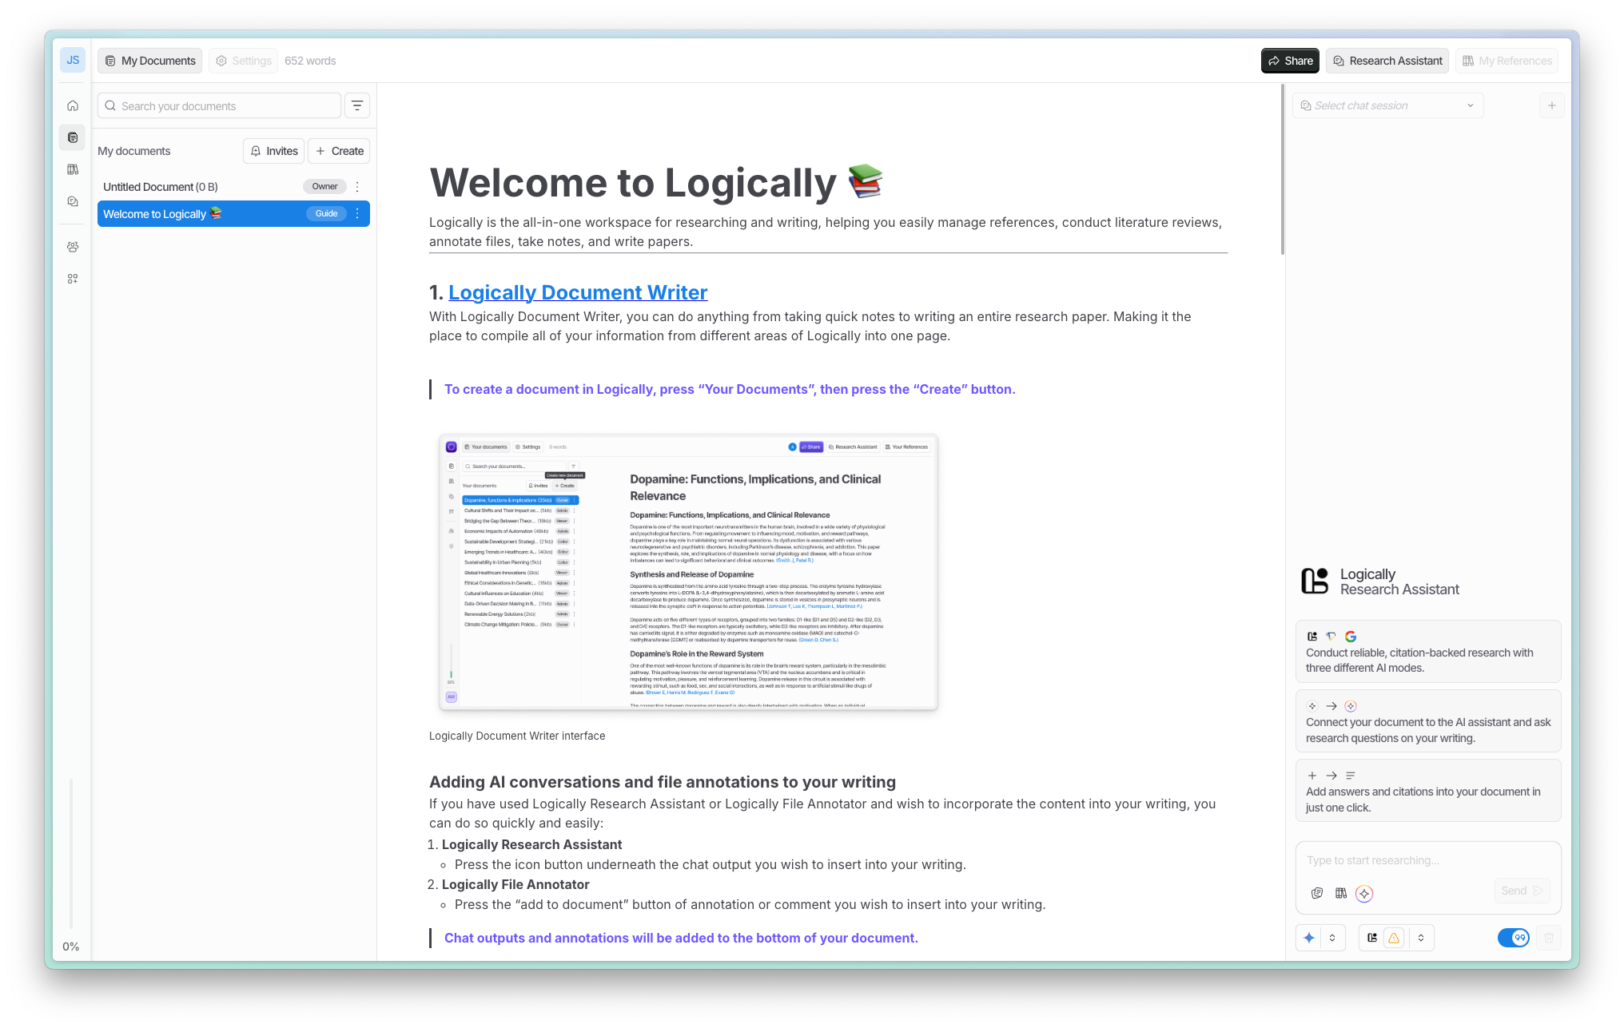Click the orange warning triangle icon
The height and width of the screenshot is (1028, 1624).
[x=1394, y=938]
